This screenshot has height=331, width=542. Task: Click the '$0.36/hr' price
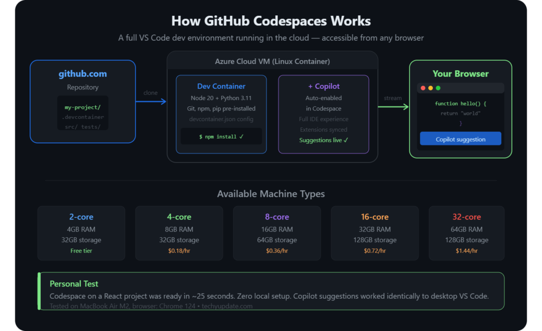pyautogui.click(x=277, y=251)
